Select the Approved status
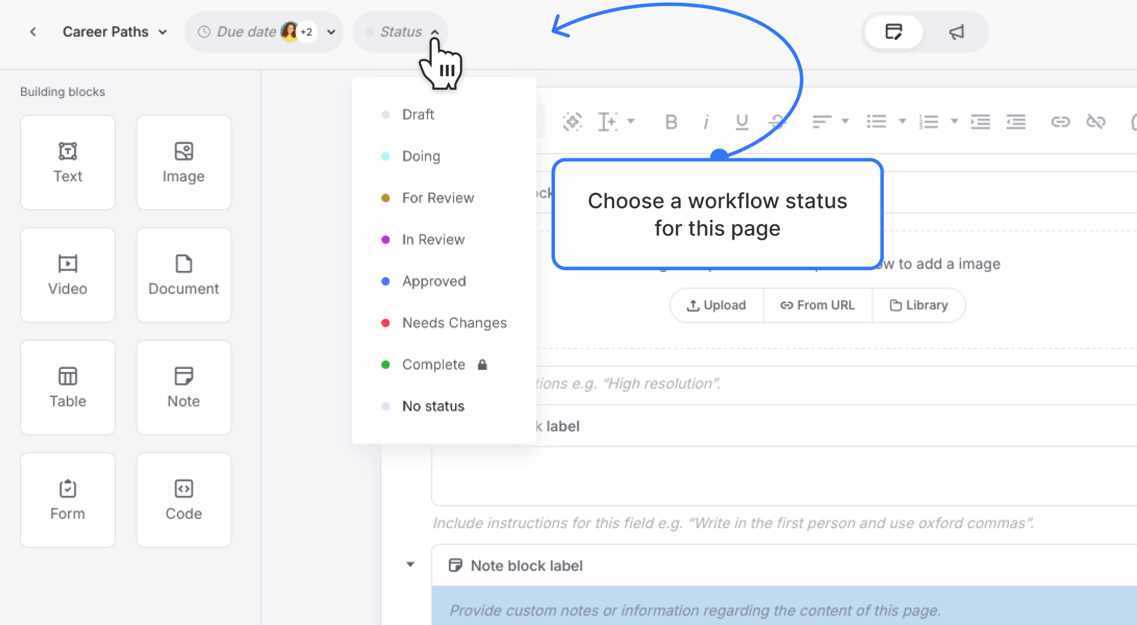The width and height of the screenshot is (1137, 625). coord(434,281)
